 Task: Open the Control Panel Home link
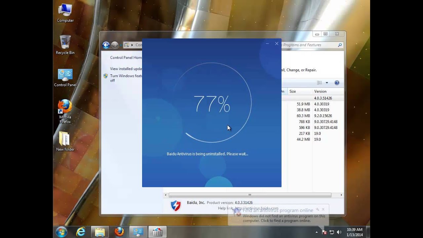pos(126,58)
